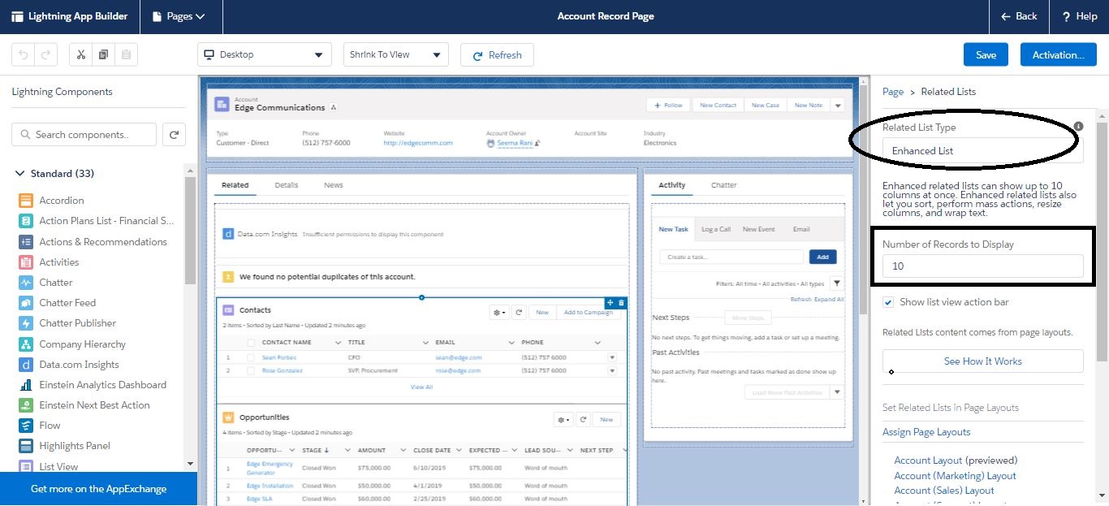Uncheck Show list view action bar
1109x506 pixels.
tap(887, 301)
